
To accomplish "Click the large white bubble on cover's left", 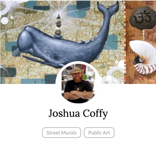I will (x=4, y=21).
